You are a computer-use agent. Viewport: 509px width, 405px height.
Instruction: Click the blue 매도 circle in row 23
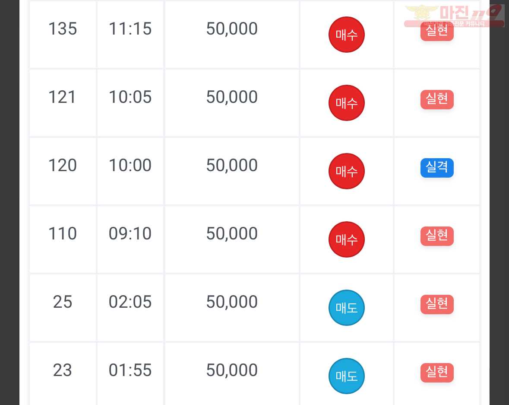346,376
